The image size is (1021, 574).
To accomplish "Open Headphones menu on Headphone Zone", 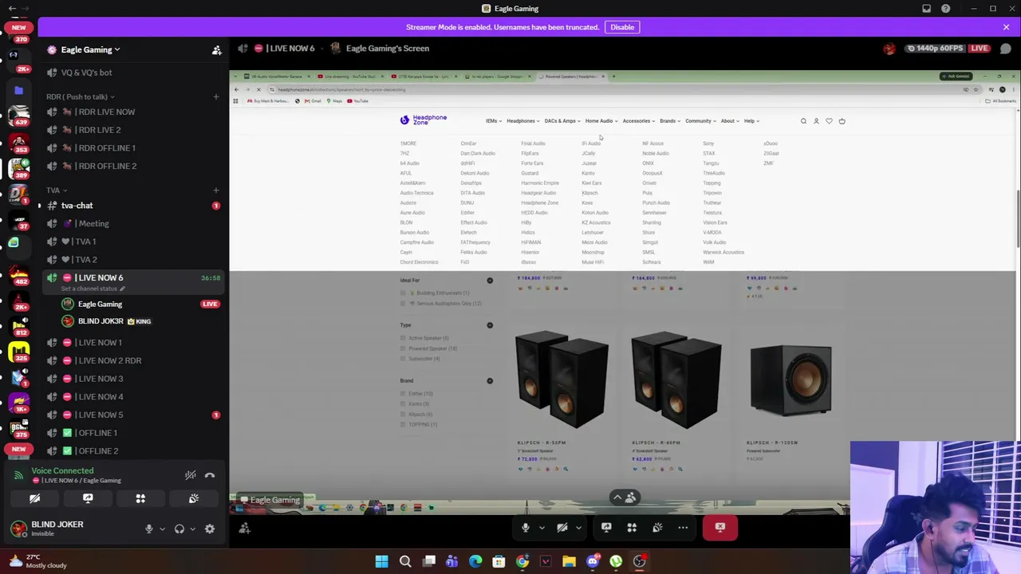I will click(x=522, y=121).
